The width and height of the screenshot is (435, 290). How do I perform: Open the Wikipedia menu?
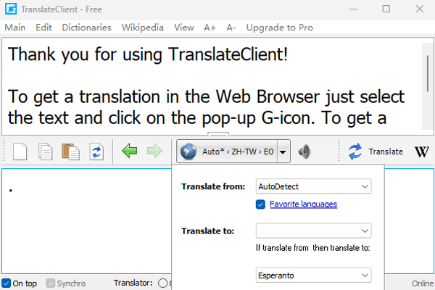(x=143, y=28)
